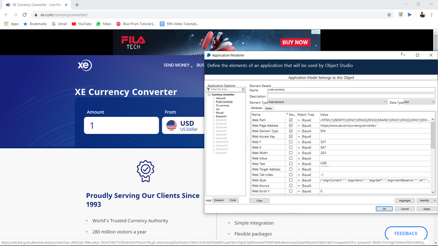
Task: Select To currency in the tree
Action: click(222, 105)
